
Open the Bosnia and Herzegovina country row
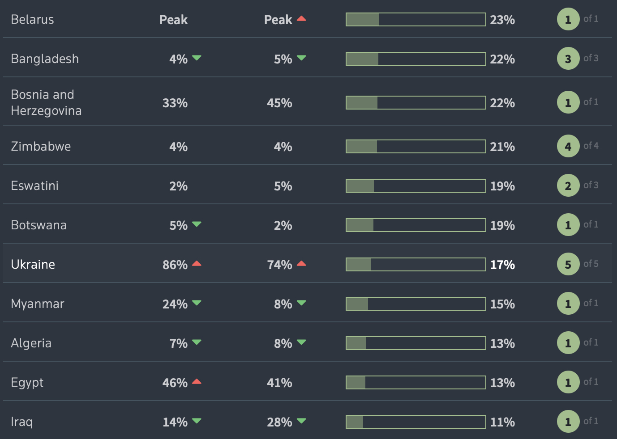click(x=46, y=102)
